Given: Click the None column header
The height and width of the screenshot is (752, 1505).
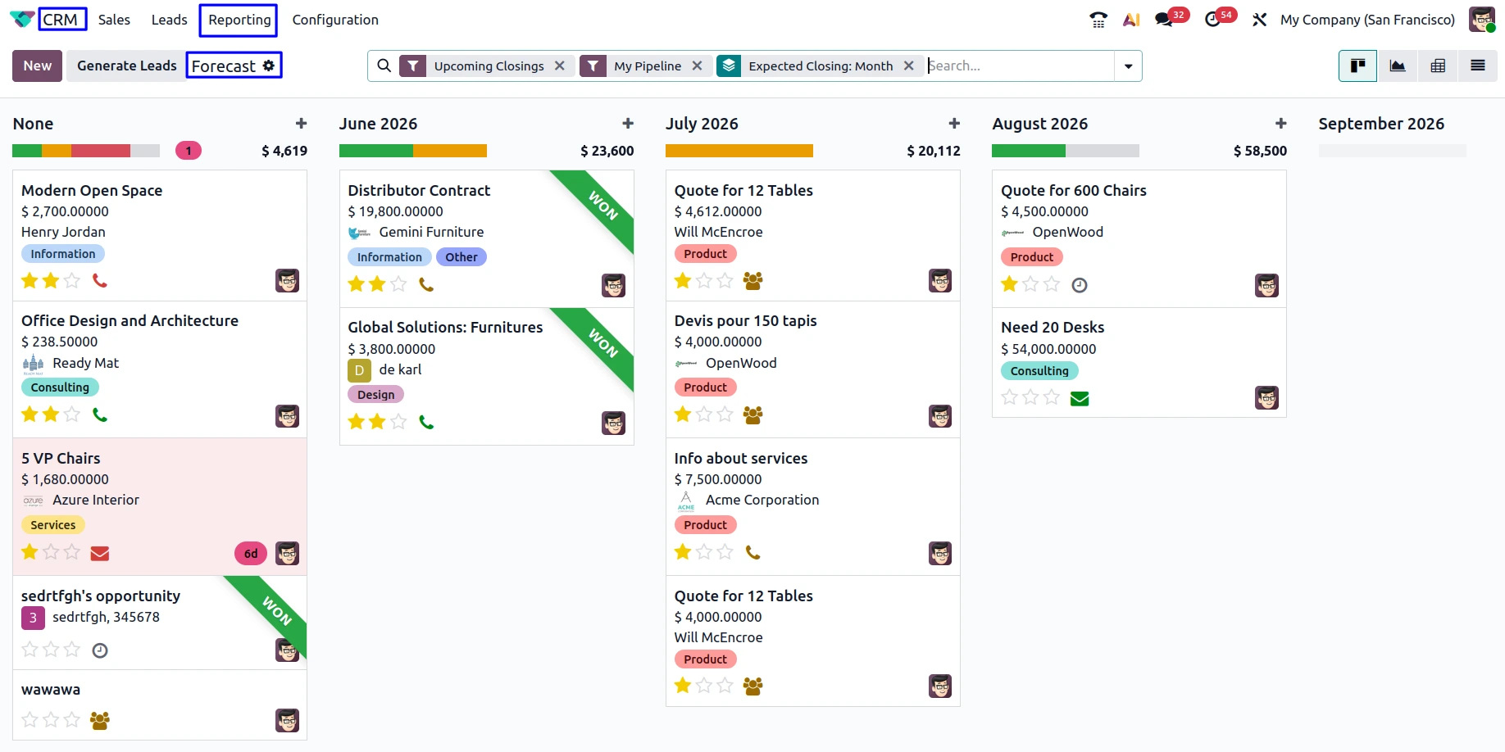Looking at the screenshot, I should (33, 124).
